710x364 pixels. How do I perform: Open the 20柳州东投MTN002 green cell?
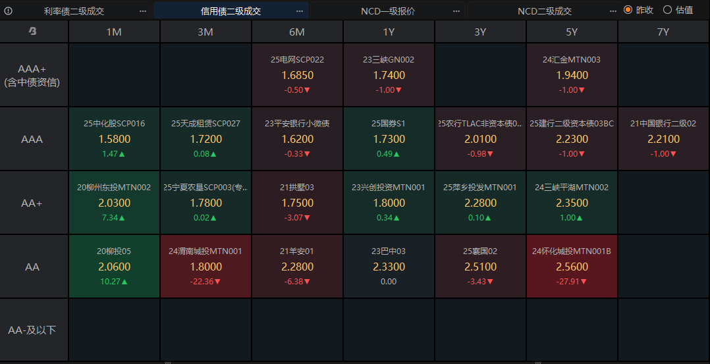(x=114, y=203)
